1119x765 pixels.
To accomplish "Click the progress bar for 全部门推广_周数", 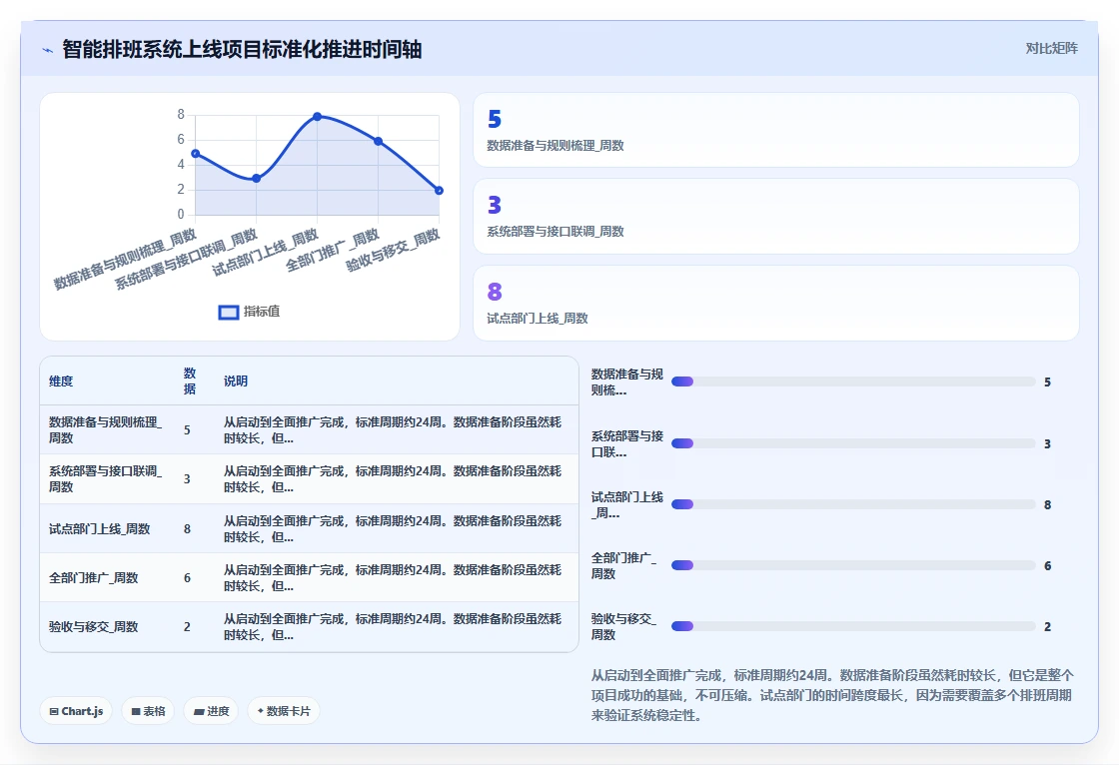I will 853,565.
